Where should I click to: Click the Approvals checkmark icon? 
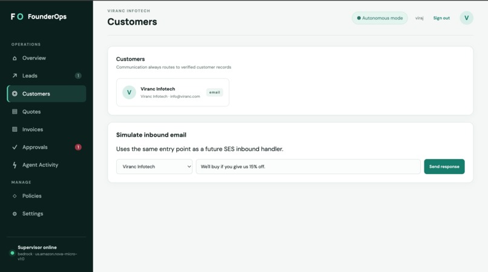(15, 147)
